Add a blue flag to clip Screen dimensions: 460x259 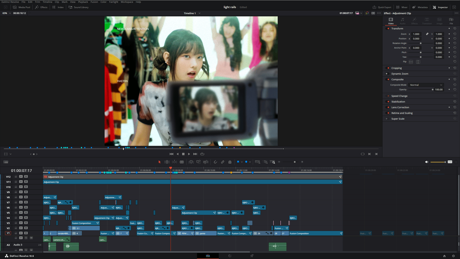pos(238,162)
